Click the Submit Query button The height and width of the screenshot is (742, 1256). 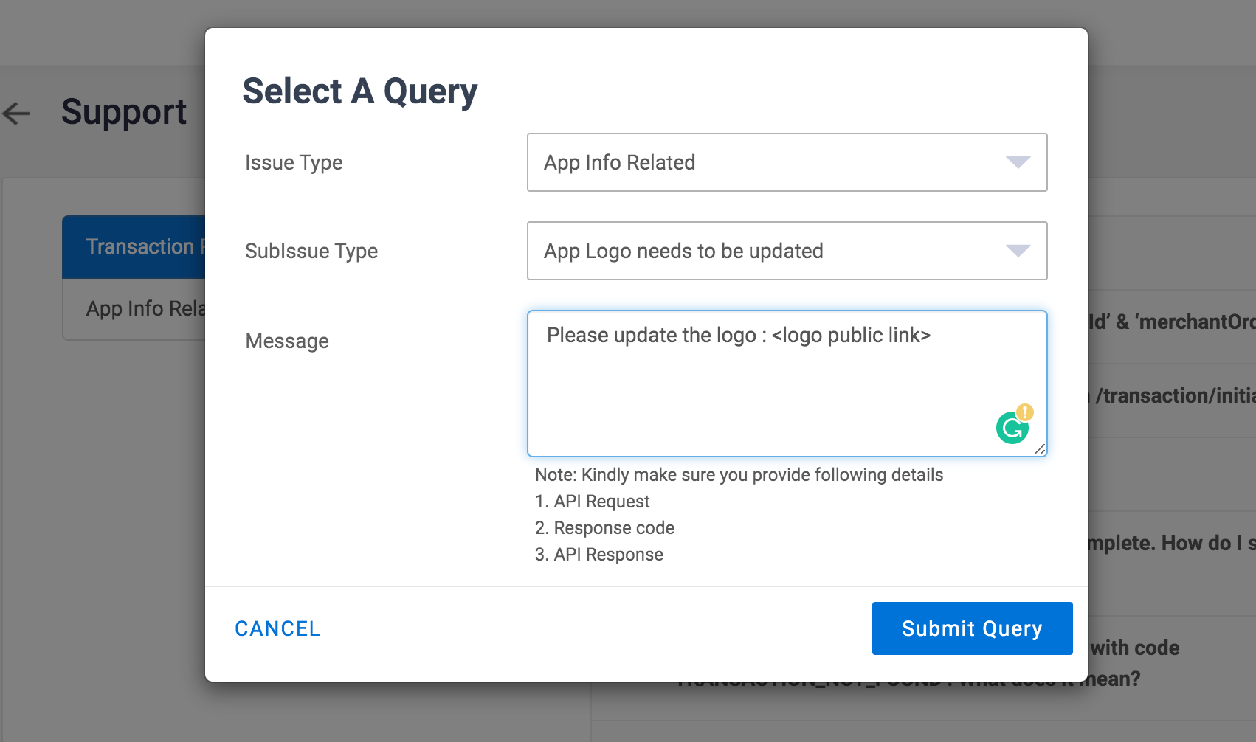click(972, 628)
